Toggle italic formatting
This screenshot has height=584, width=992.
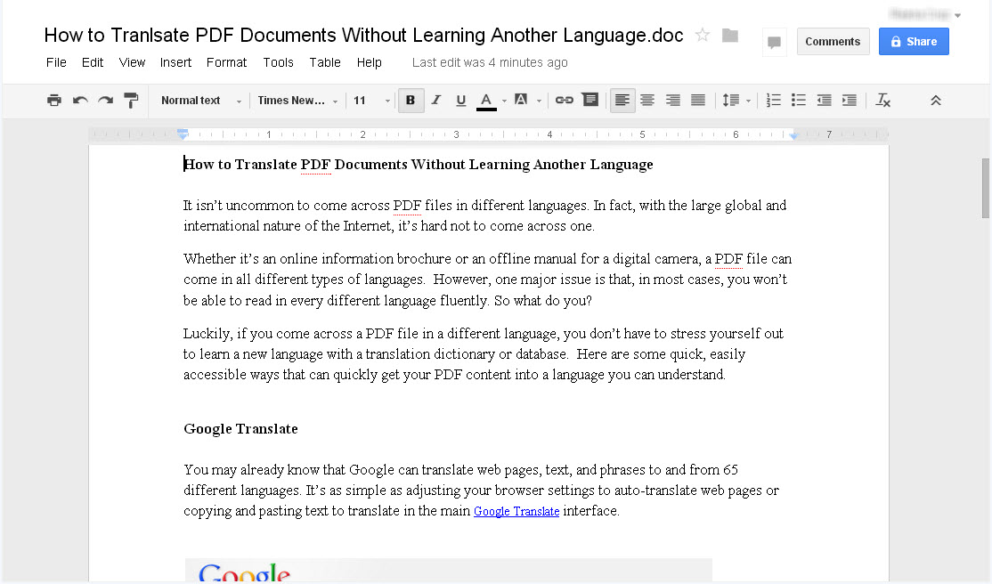click(435, 100)
